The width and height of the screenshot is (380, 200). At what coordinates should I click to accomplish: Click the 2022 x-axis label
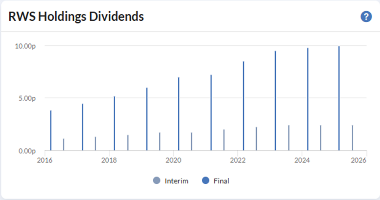238,160
